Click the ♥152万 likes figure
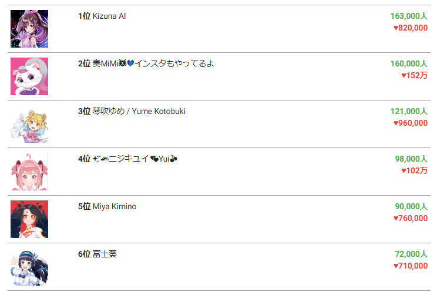The height and width of the screenshot is (295, 437). point(415,75)
